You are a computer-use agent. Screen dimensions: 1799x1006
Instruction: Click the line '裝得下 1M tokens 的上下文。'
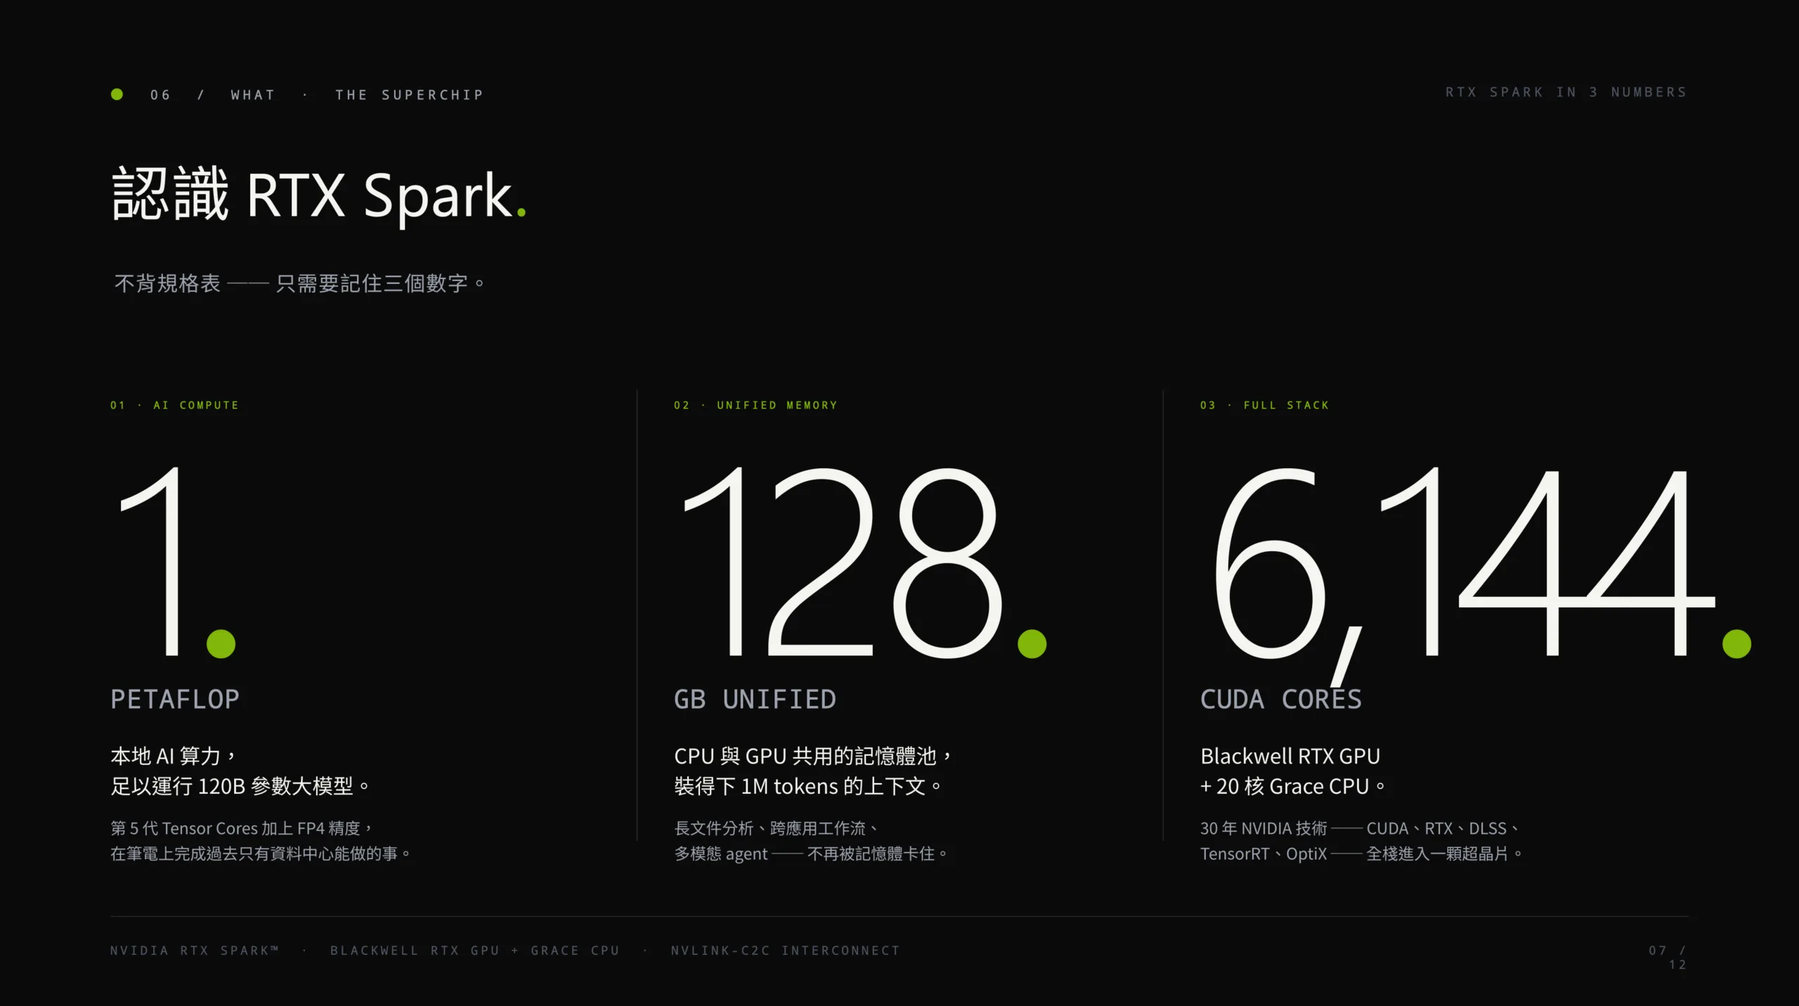pos(808,786)
